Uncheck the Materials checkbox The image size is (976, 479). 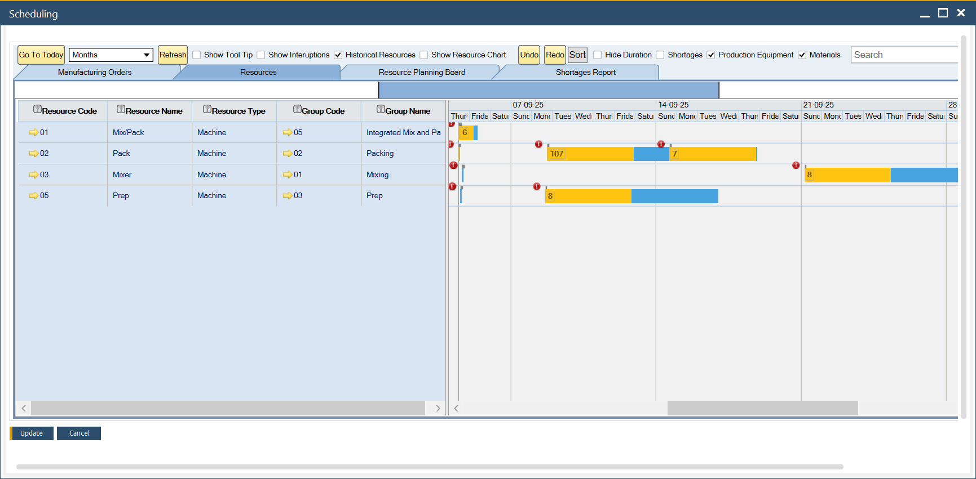click(x=802, y=55)
